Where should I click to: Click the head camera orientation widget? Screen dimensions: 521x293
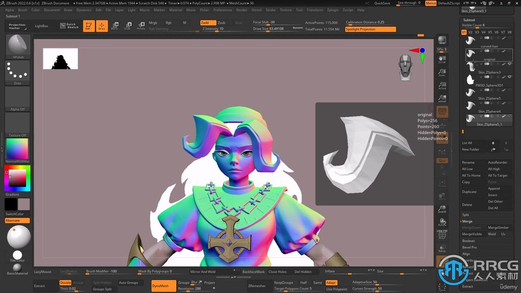[x=405, y=68]
